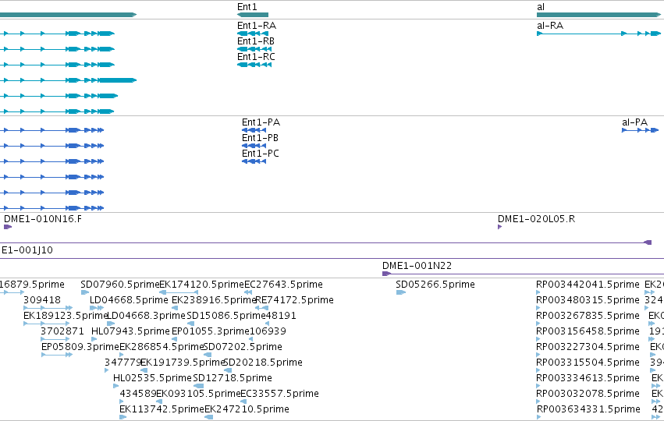
Task: Select the RP003634331.5prime label
Action: click(x=588, y=409)
